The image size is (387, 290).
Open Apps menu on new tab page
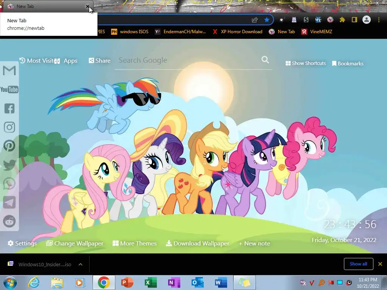[66, 61]
